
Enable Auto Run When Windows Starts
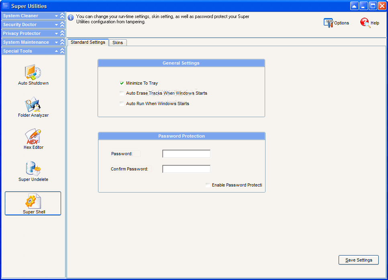[122, 103]
